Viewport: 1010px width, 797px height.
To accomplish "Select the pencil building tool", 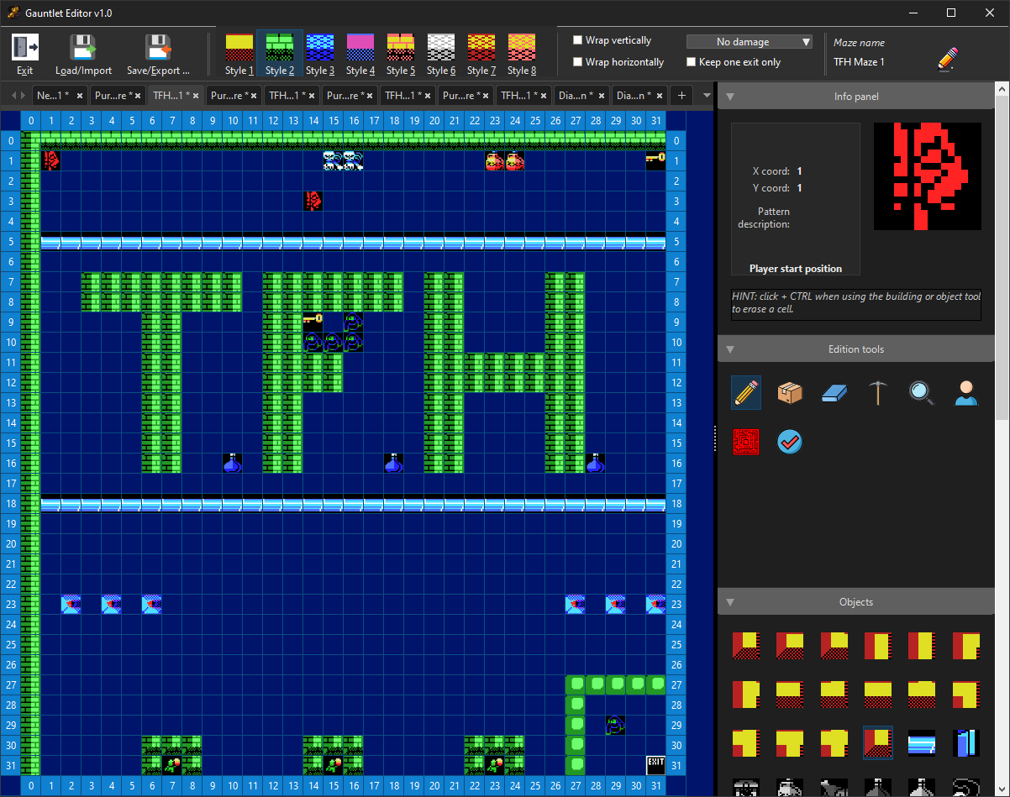I will pyautogui.click(x=746, y=392).
